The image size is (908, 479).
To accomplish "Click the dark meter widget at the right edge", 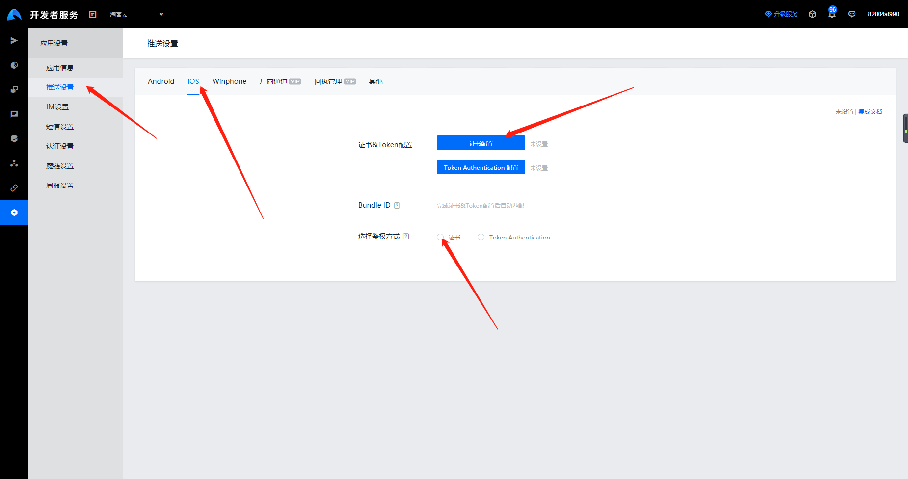I will click(905, 129).
